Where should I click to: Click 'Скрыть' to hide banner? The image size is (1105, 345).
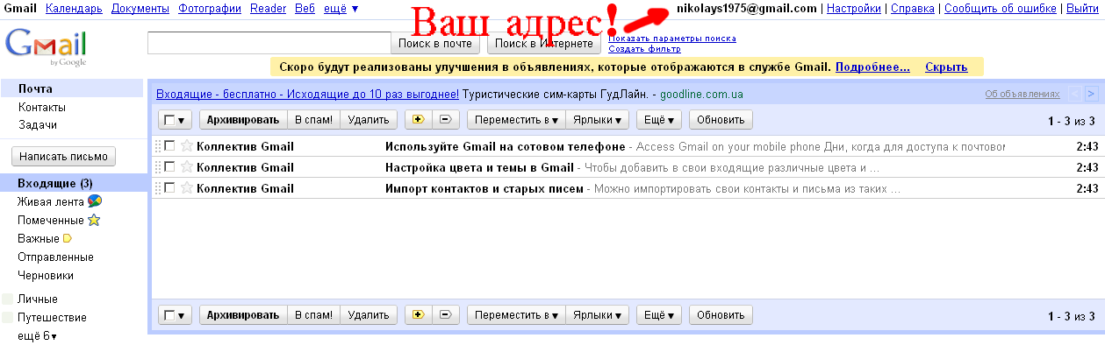[x=946, y=67]
